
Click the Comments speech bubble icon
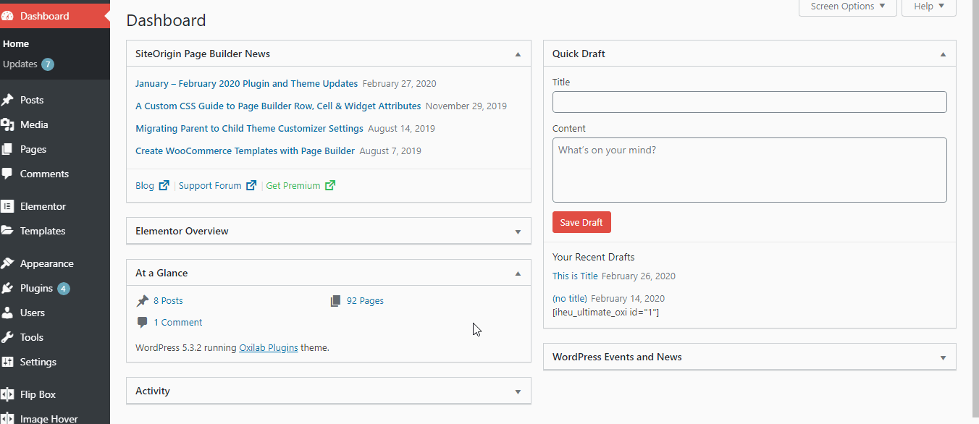[x=7, y=174]
